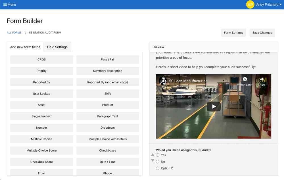
Task: Play the 5S Lean Manufacturing video
Action: (x=214, y=106)
